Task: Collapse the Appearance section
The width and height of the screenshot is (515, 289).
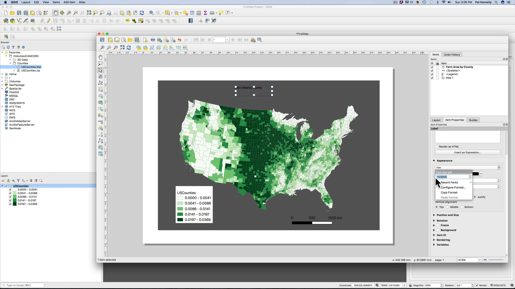Action: [x=434, y=161]
